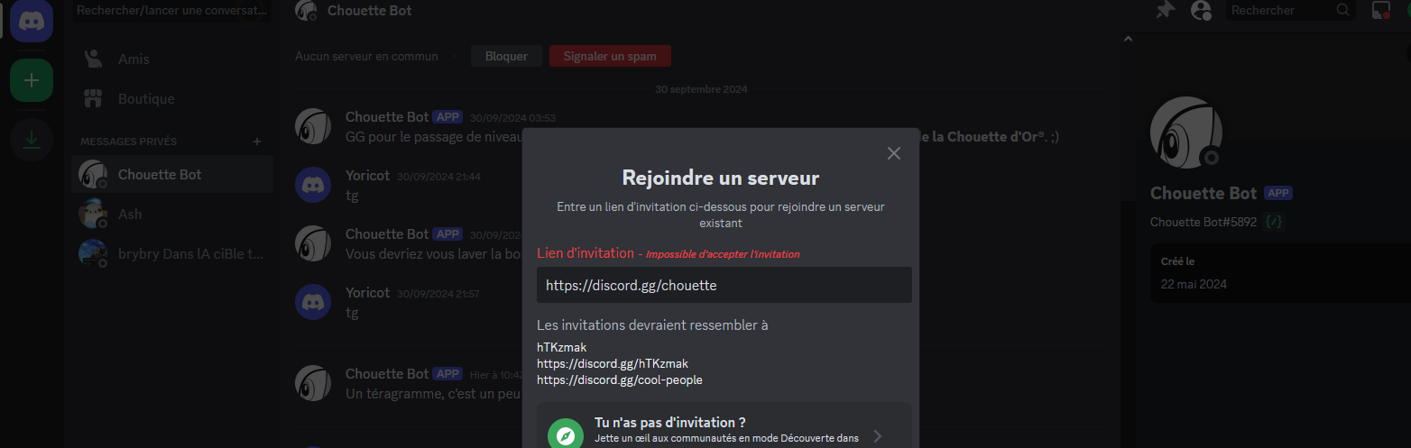The width and height of the screenshot is (1411, 448).
Task: Click the red Signaler un spam button
Action: click(610, 56)
